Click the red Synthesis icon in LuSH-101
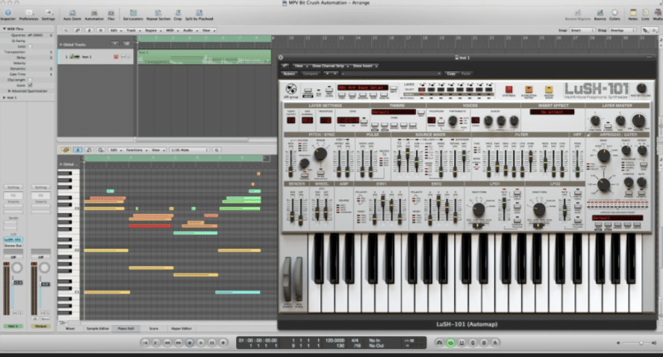 tap(508, 90)
